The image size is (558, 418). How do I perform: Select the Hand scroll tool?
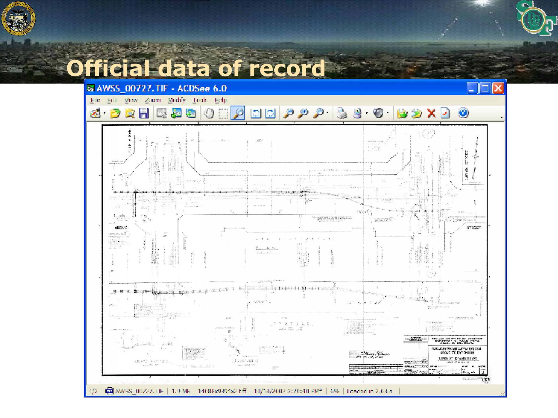(209, 113)
